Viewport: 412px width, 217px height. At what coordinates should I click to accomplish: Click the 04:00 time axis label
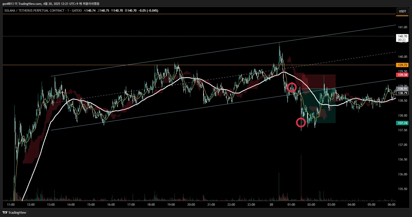[351, 205]
